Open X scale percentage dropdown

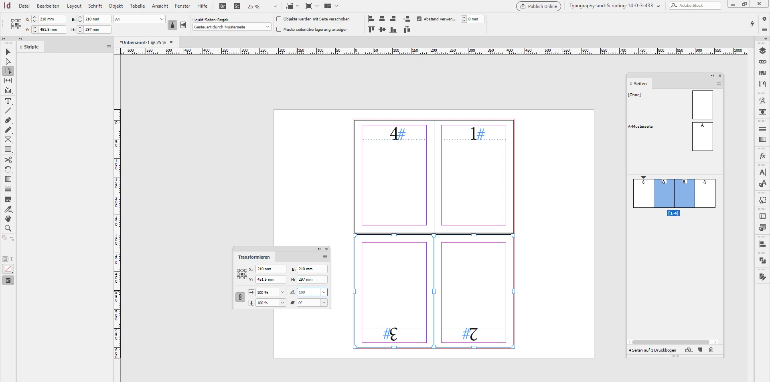point(282,292)
